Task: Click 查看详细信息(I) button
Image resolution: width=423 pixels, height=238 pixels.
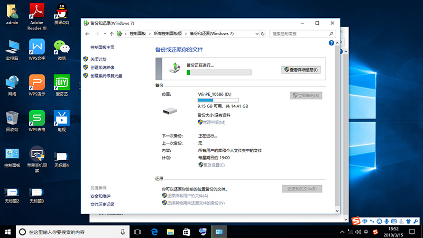Action: pyautogui.click(x=301, y=70)
